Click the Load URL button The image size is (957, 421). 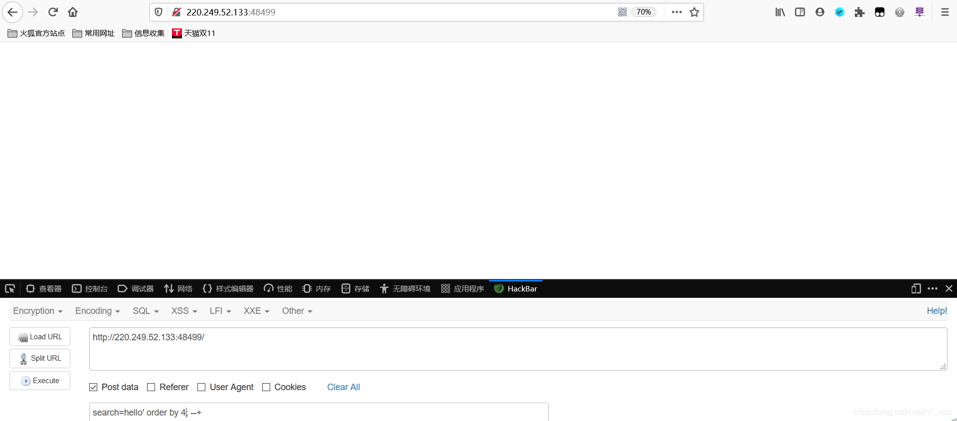(40, 337)
